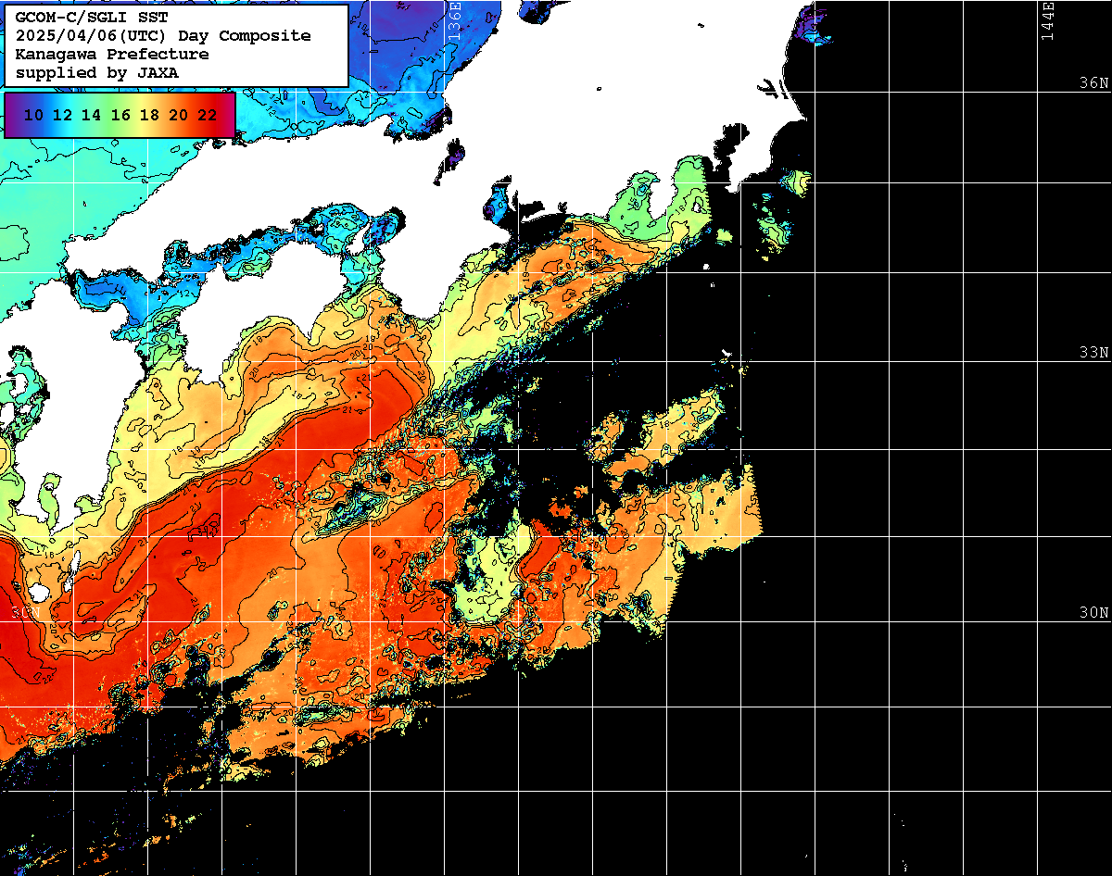Pick the 10 value on the temperature legend
1112x876 pixels.
coord(33,115)
